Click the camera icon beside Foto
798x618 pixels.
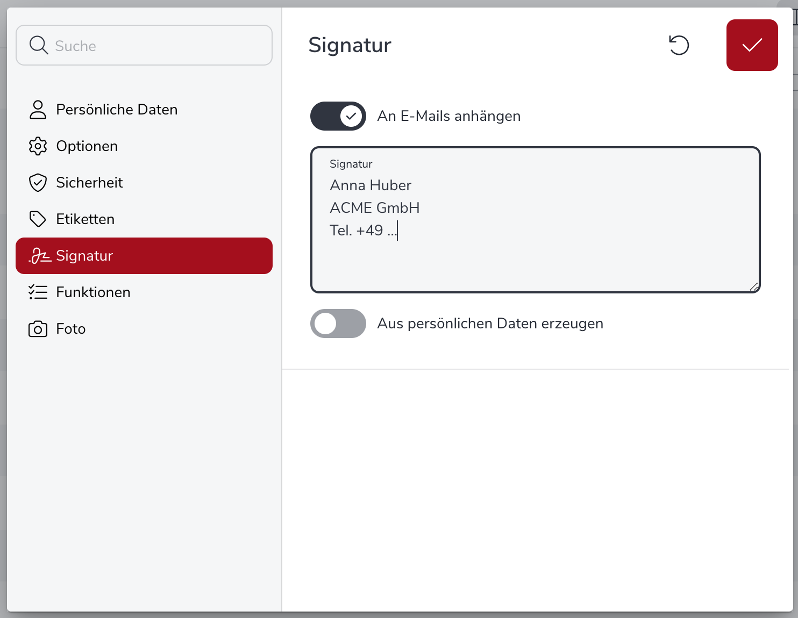tap(38, 329)
